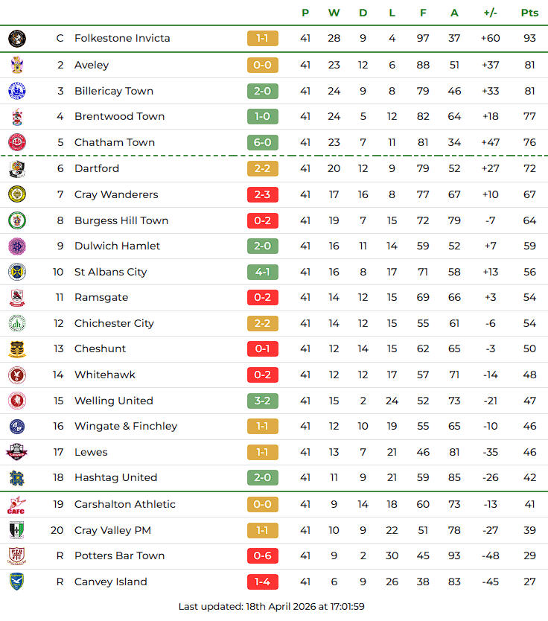Click the +/- goal difference column header
Viewport: 548px width, 621px height.
click(x=490, y=13)
